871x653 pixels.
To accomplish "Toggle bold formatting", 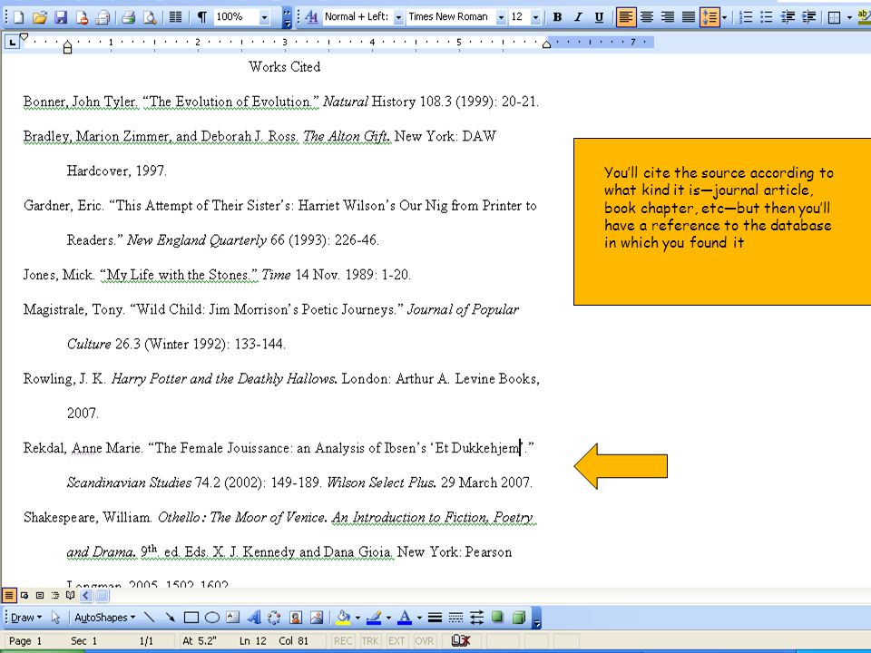I will coord(557,17).
